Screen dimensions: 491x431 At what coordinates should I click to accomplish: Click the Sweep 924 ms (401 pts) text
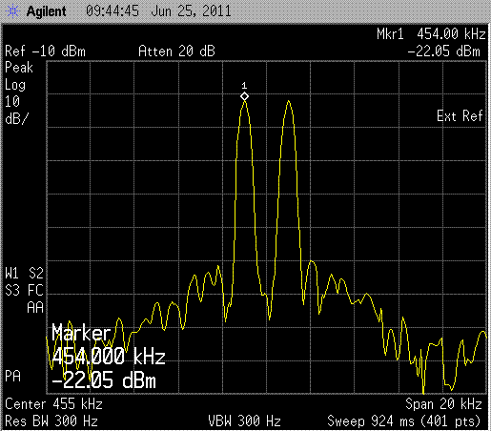(x=404, y=421)
